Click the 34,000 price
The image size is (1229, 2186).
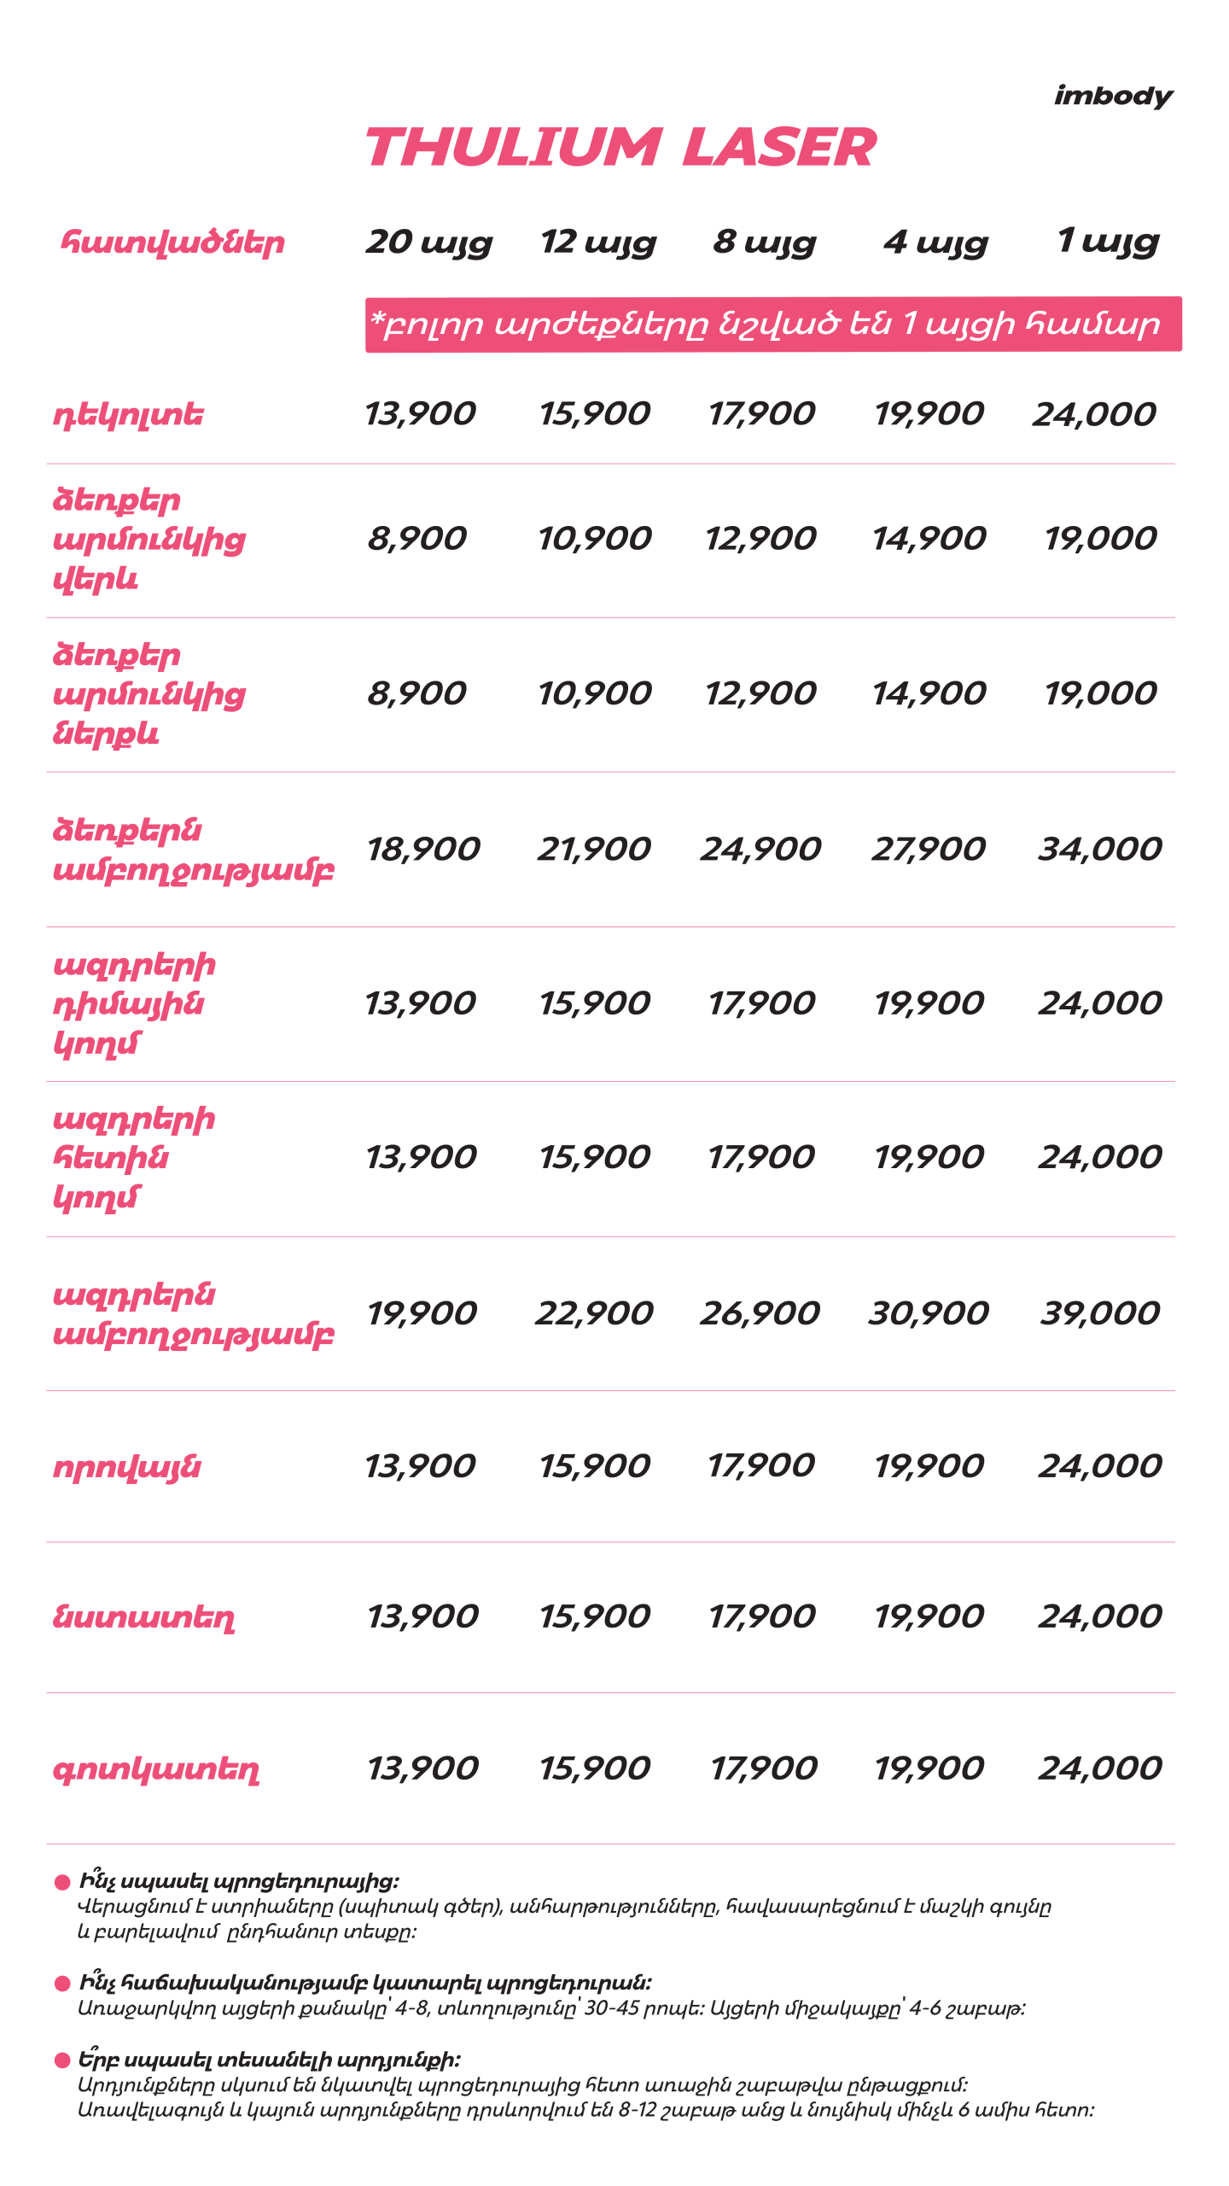pyautogui.click(x=1099, y=849)
